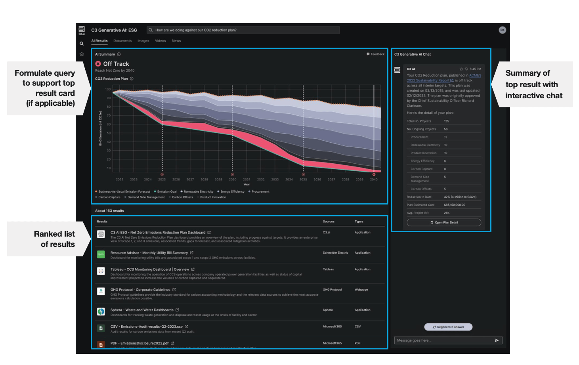Click the Types column header
Image resolution: width=579 pixels, height=365 pixels.
tap(359, 222)
